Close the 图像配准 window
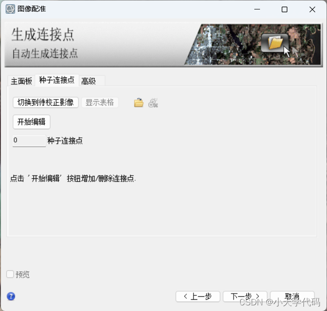 pos(312,9)
